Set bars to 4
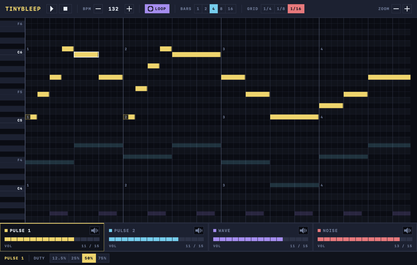The image size is (417, 265). point(213,9)
